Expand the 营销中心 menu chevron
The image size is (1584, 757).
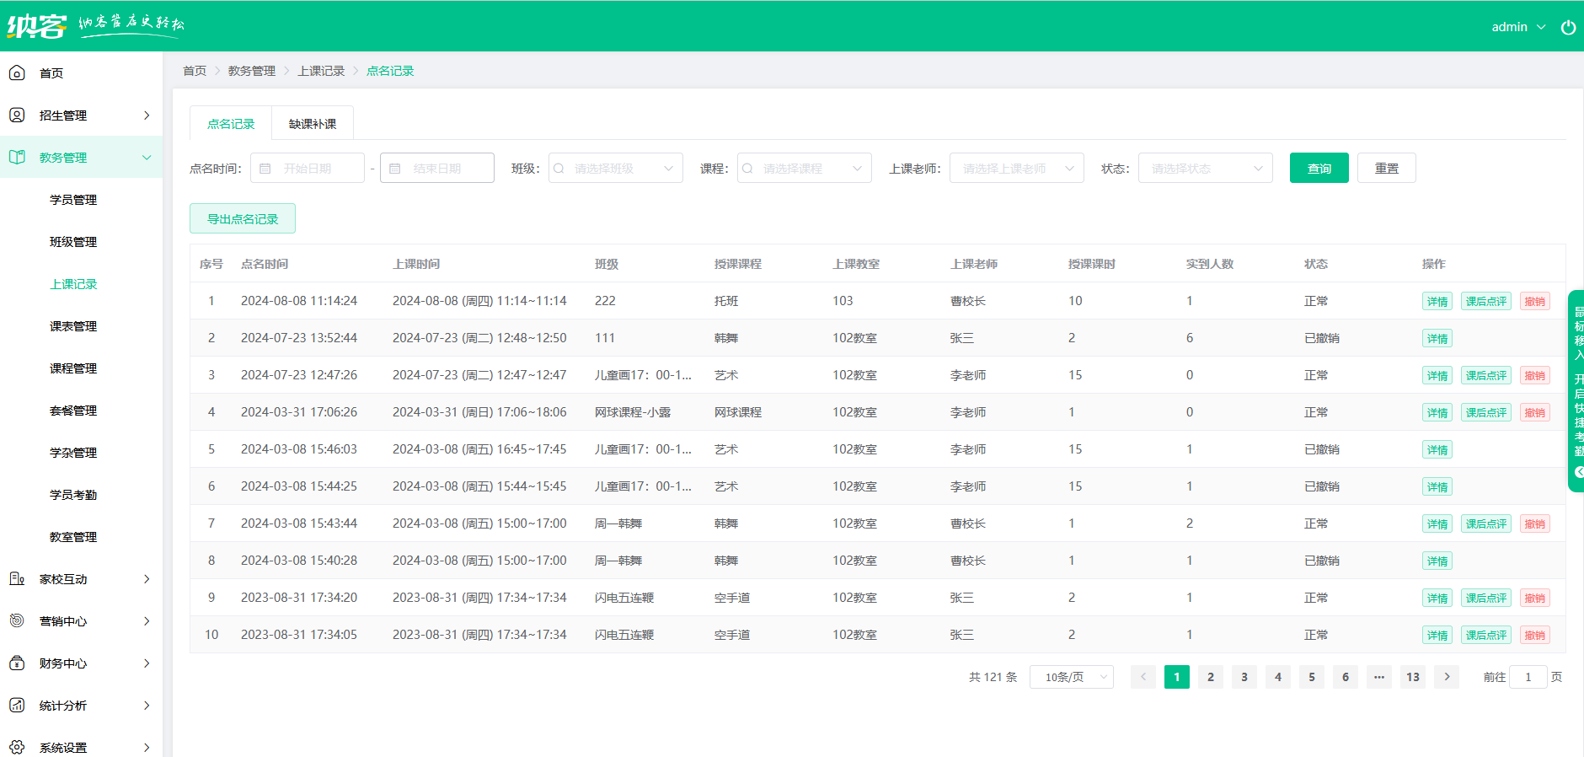(x=147, y=621)
